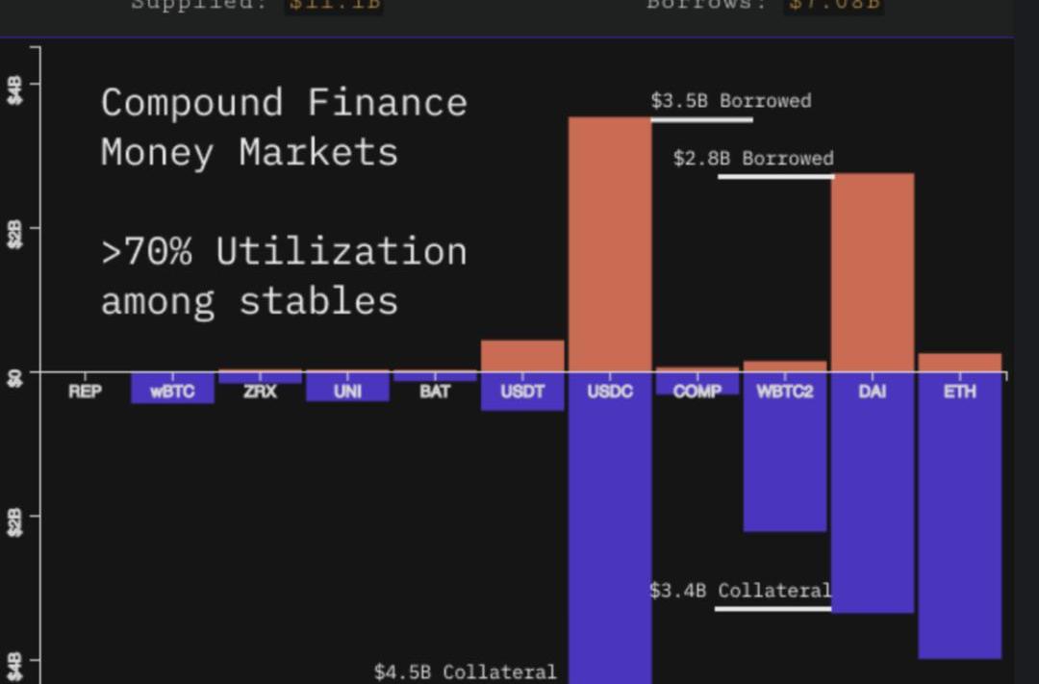This screenshot has height=684, width=1039.
Task: Select the DAI asset label
Action: [x=872, y=392]
